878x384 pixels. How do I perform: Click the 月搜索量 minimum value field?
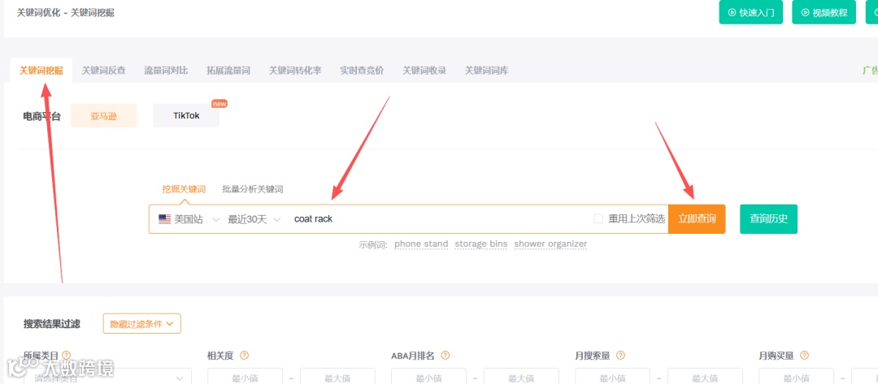pos(613,376)
